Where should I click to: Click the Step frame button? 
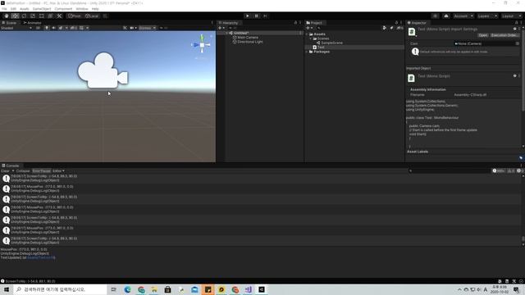[265, 16]
